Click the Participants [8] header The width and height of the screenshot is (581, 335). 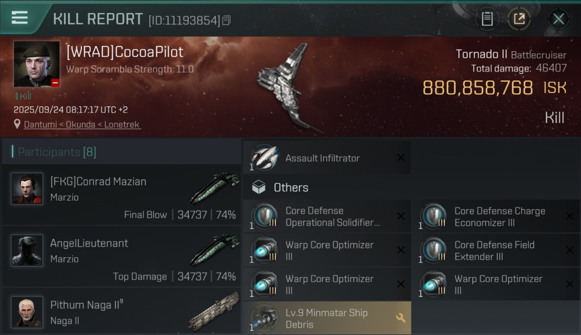point(57,152)
